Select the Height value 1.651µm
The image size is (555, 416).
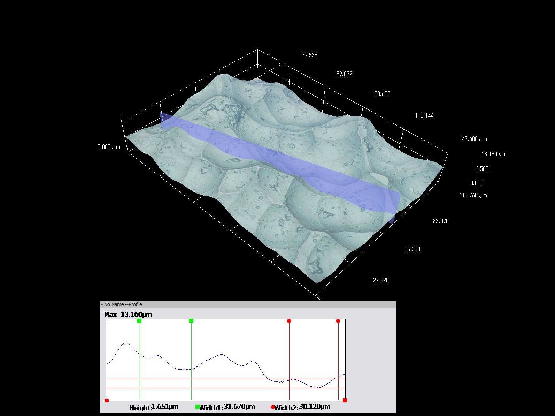pos(165,407)
